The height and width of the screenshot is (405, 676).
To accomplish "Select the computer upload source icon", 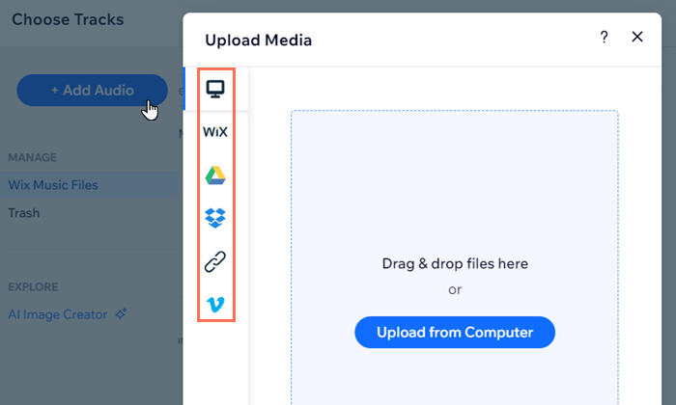I will point(215,89).
